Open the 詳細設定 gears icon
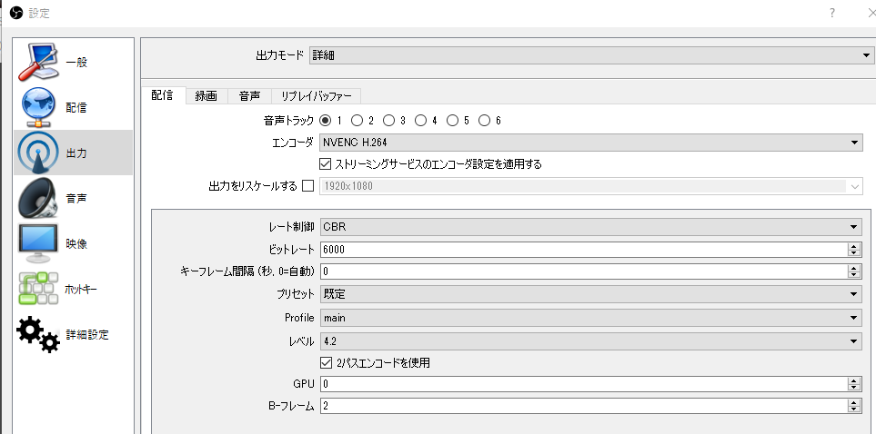The image size is (876, 434). pyautogui.click(x=38, y=334)
